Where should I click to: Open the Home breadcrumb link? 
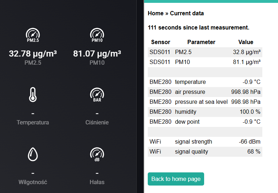click(x=156, y=14)
